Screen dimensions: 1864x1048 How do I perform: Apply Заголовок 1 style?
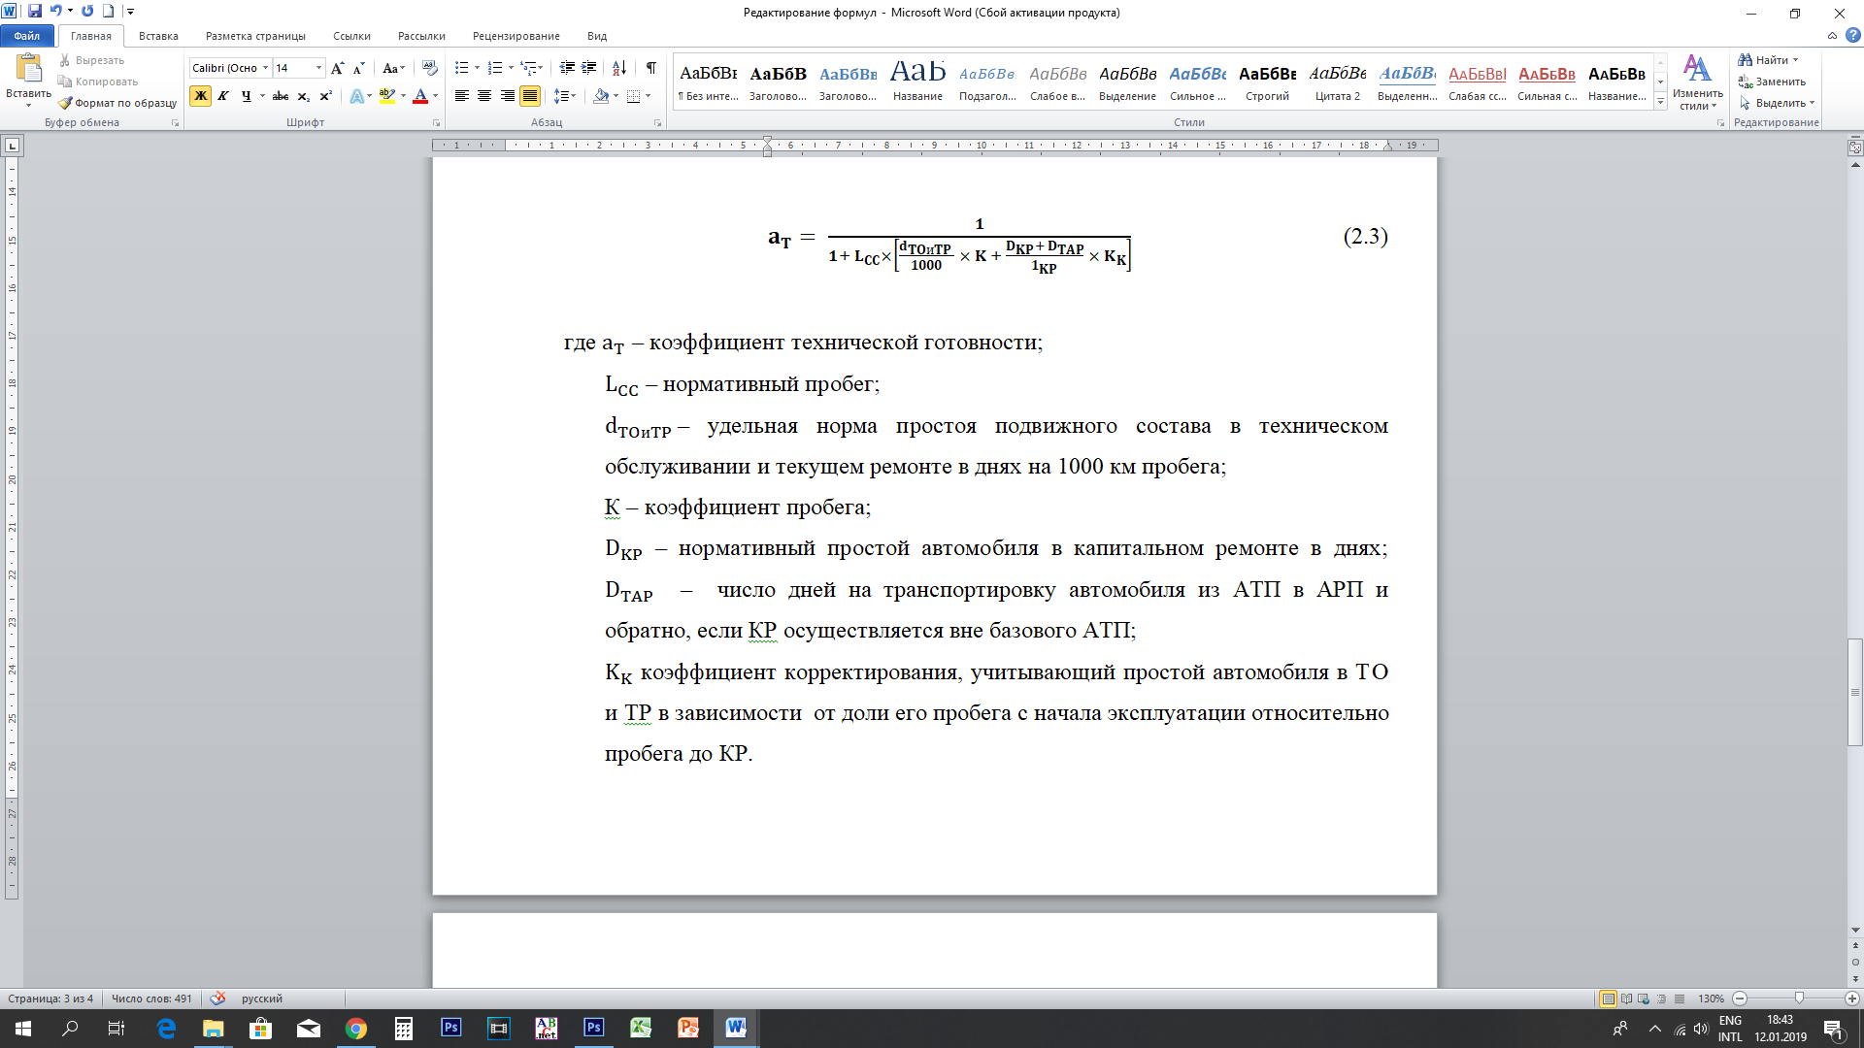[x=778, y=81]
